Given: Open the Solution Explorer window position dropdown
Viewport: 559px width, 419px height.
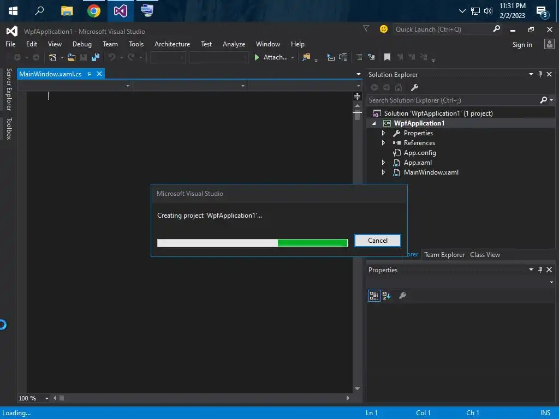Looking at the screenshot, I should point(531,74).
